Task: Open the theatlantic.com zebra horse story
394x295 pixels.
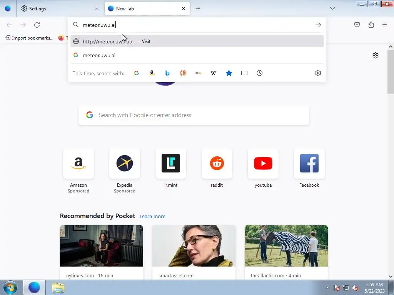Action: pyautogui.click(x=286, y=252)
